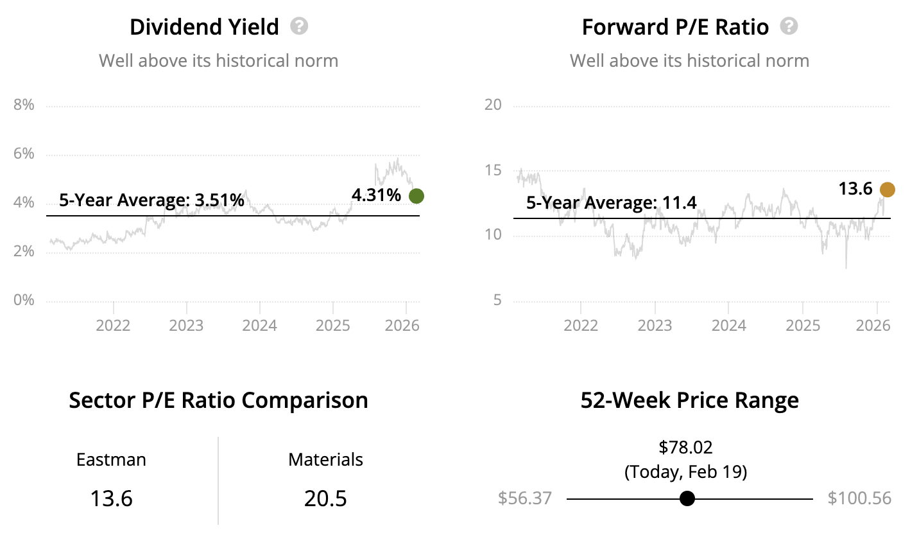Viewport: 910px width, 537px height.
Task: Click the Sector P/E Ratio Comparison heading
Action: coord(218,400)
